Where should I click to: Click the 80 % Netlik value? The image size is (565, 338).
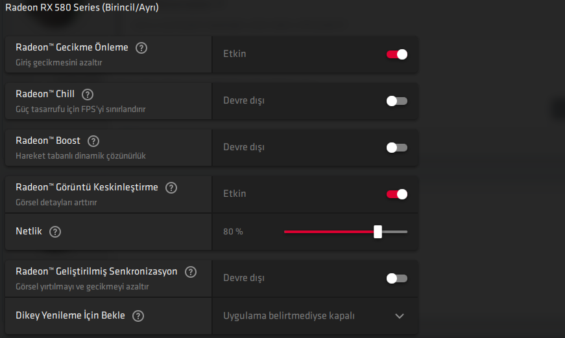(x=233, y=232)
